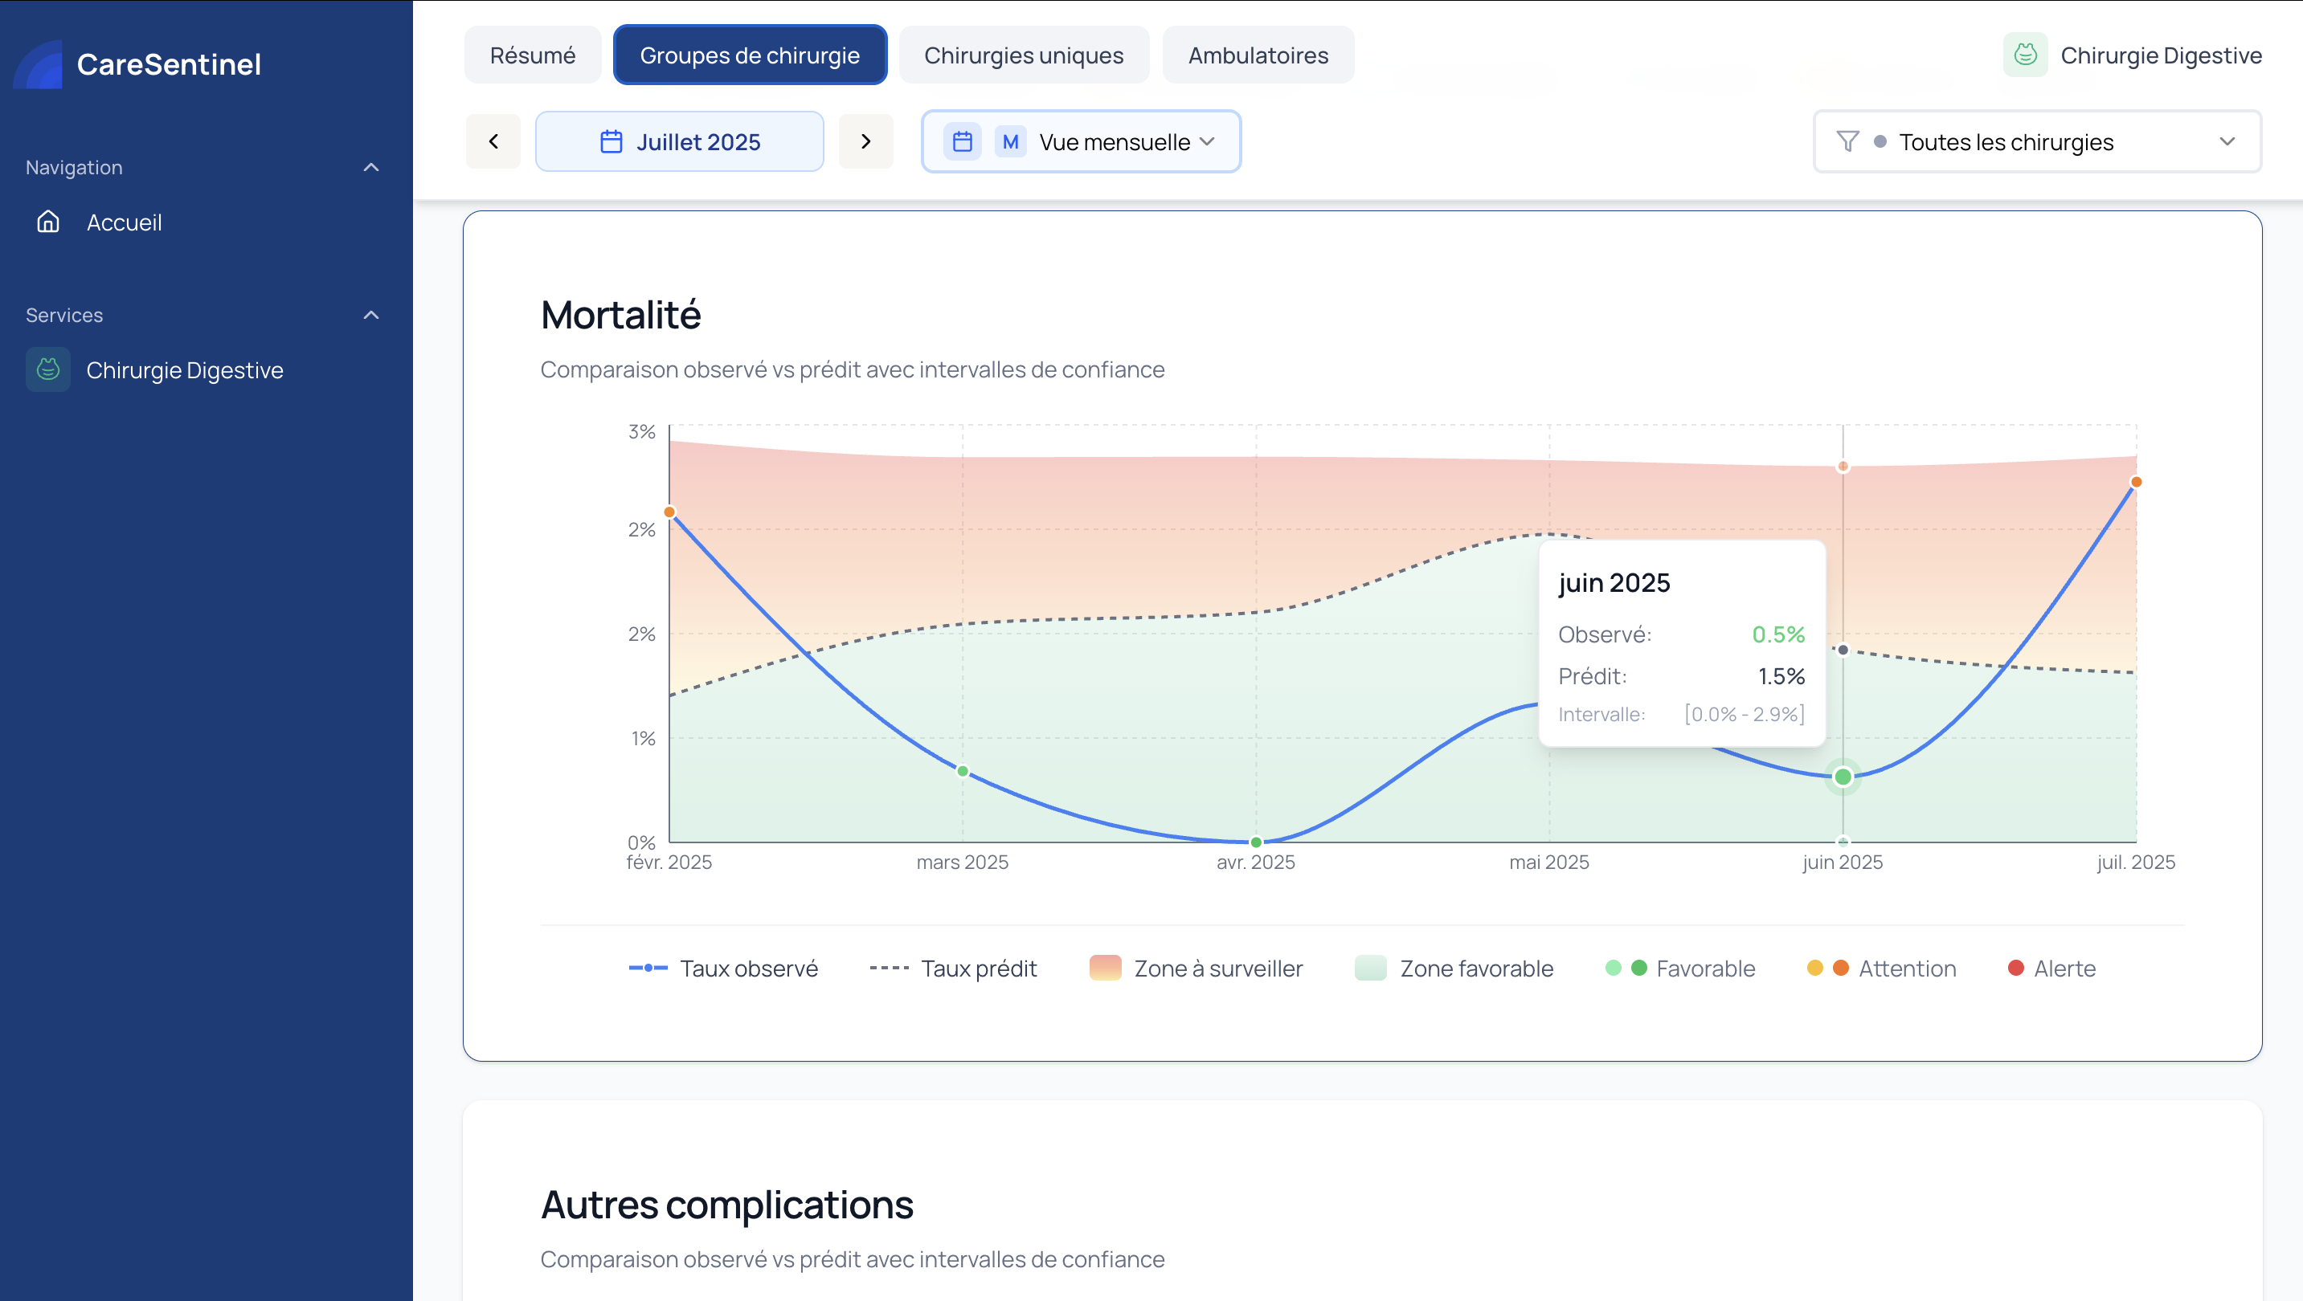
Task: Click the calendar icon in the Juillet 2025 picker
Action: (612, 141)
